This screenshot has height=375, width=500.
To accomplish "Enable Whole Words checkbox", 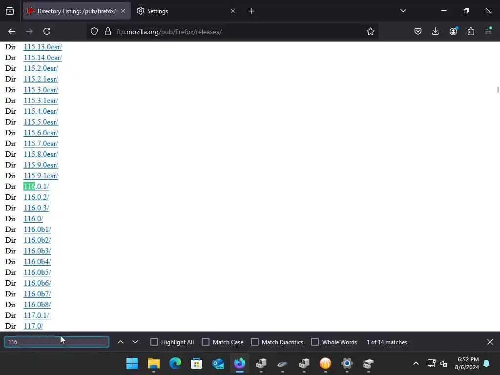I will click(315, 342).
